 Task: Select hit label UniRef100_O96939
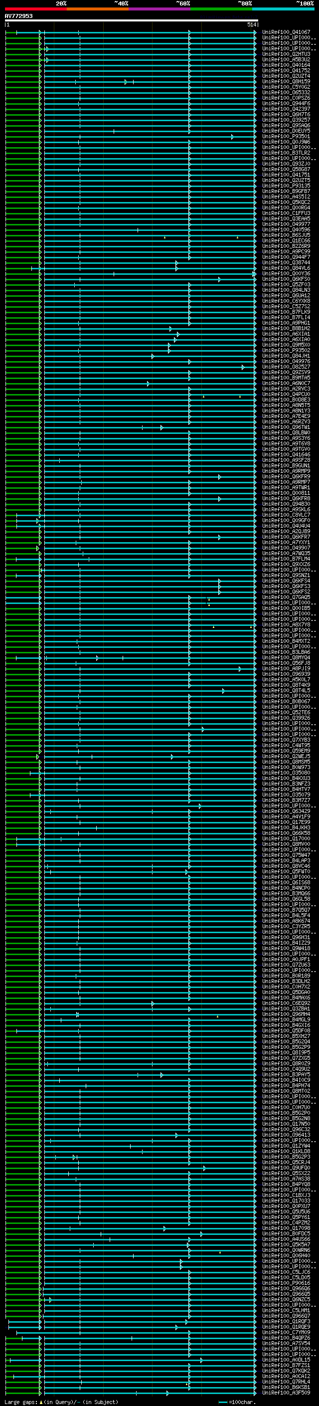(286, 673)
